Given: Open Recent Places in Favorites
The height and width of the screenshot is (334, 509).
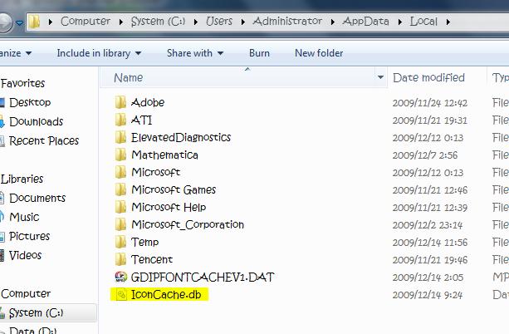Looking at the screenshot, I should point(44,140).
